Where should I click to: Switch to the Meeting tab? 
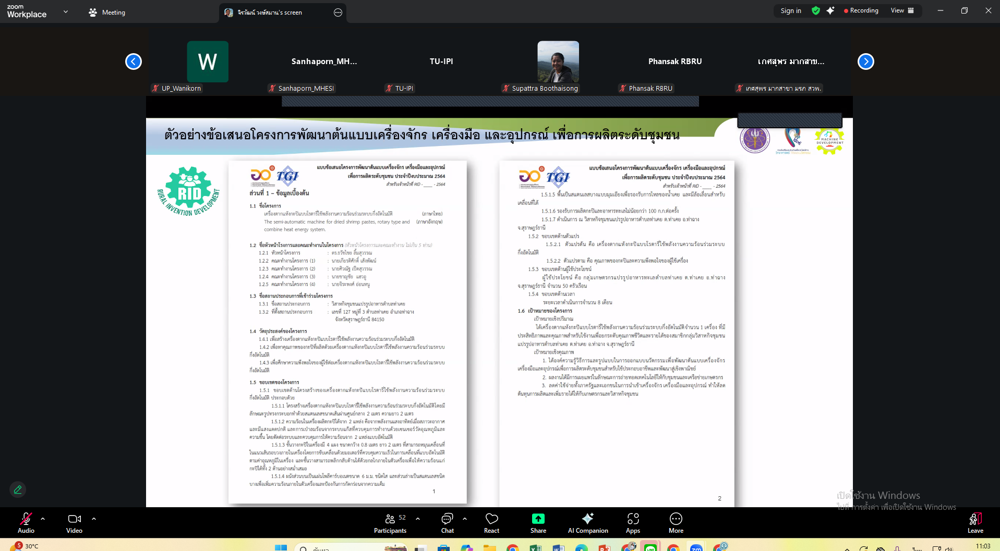[x=107, y=13]
